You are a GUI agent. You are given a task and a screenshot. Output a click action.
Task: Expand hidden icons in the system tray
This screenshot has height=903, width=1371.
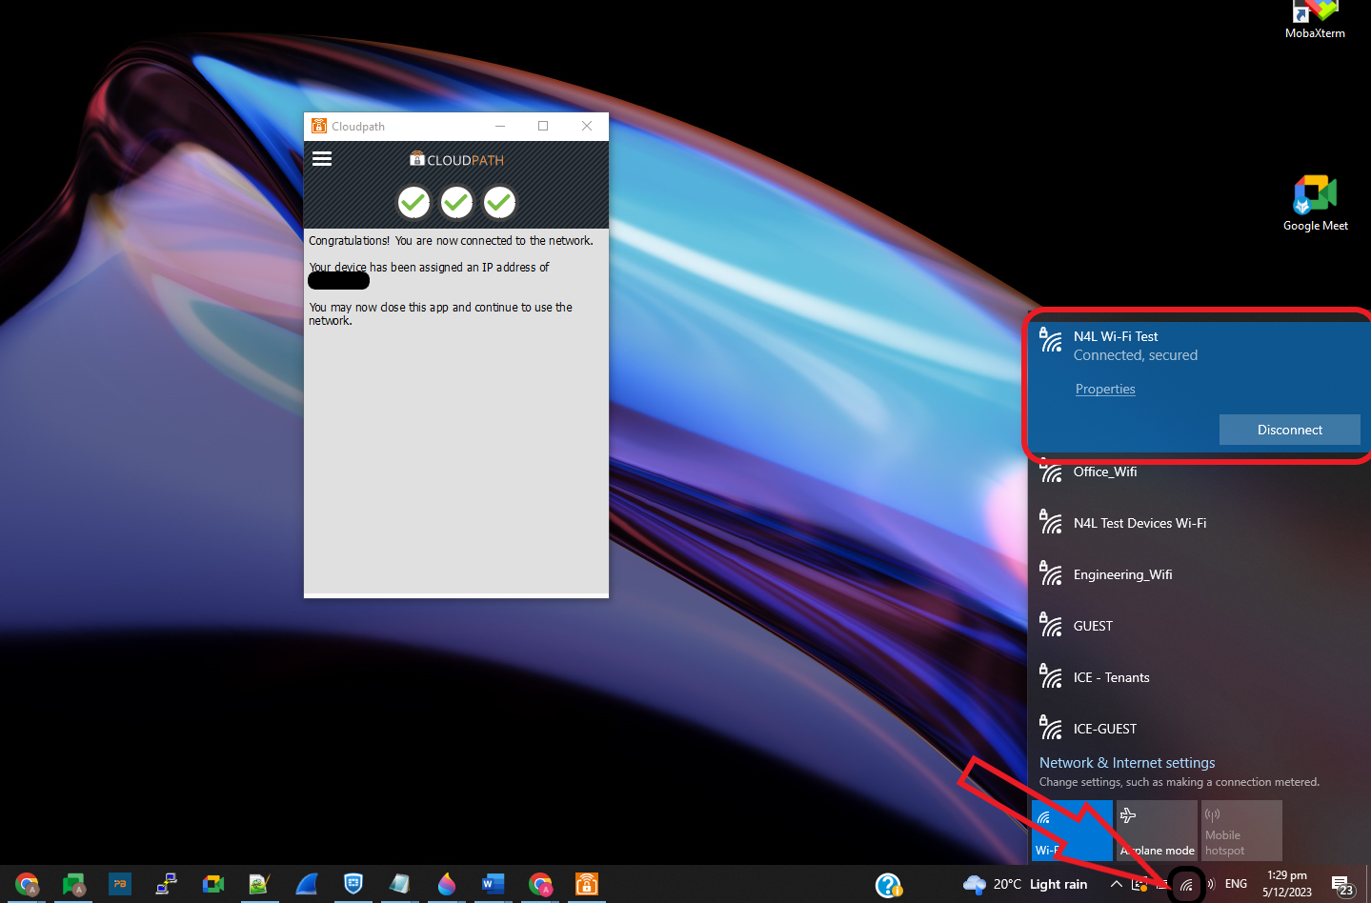coord(1115,884)
